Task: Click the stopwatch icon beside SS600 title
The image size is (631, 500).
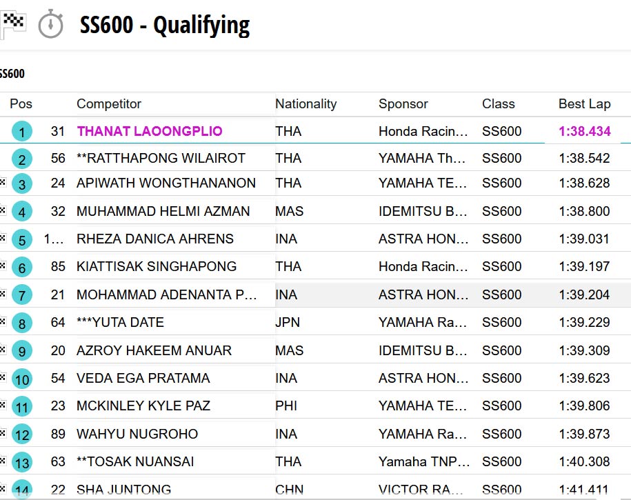Action: [50, 25]
